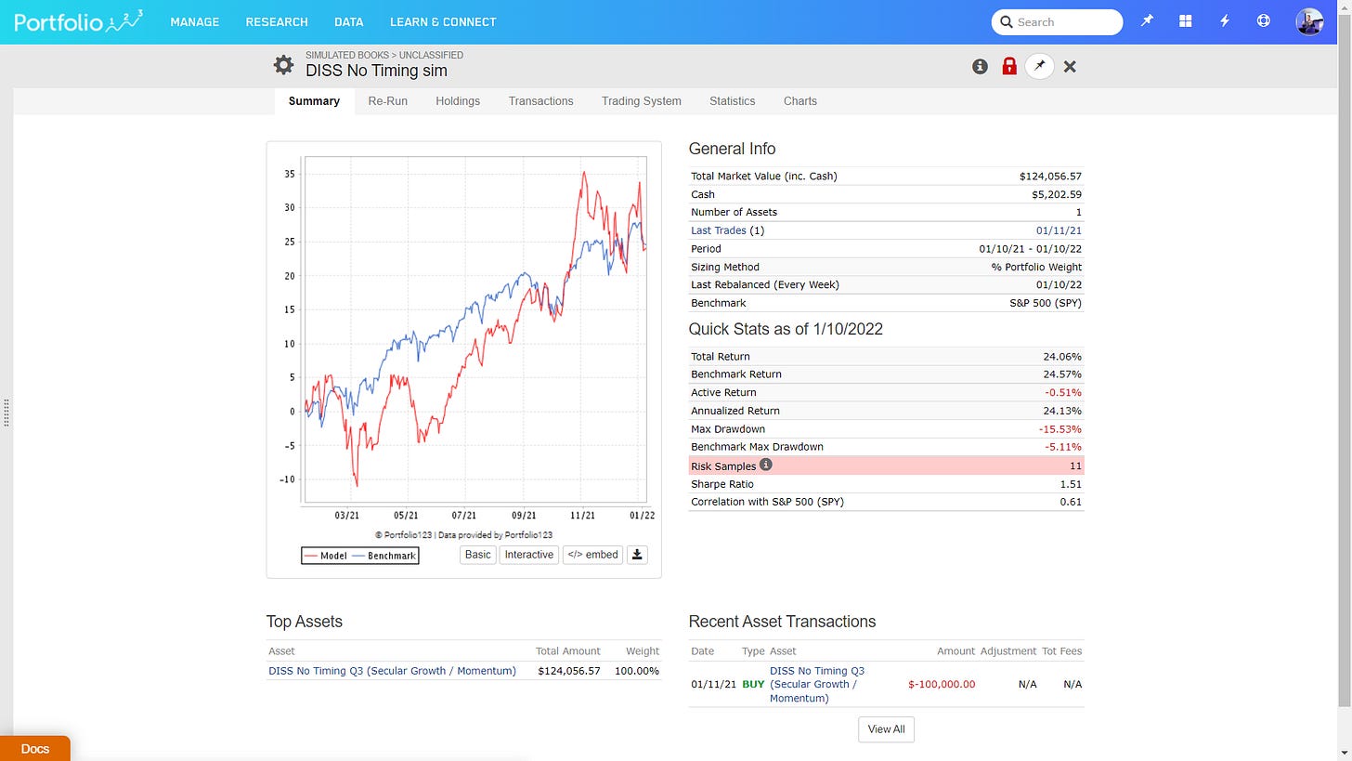The height and width of the screenshot is (761, 1352).
Task: Open the DATA menu
Action: click(349, 21)
